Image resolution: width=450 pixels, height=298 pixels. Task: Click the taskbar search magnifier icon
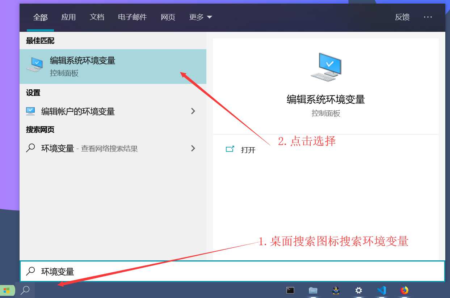pyautogui.click(x=25, y=290)
